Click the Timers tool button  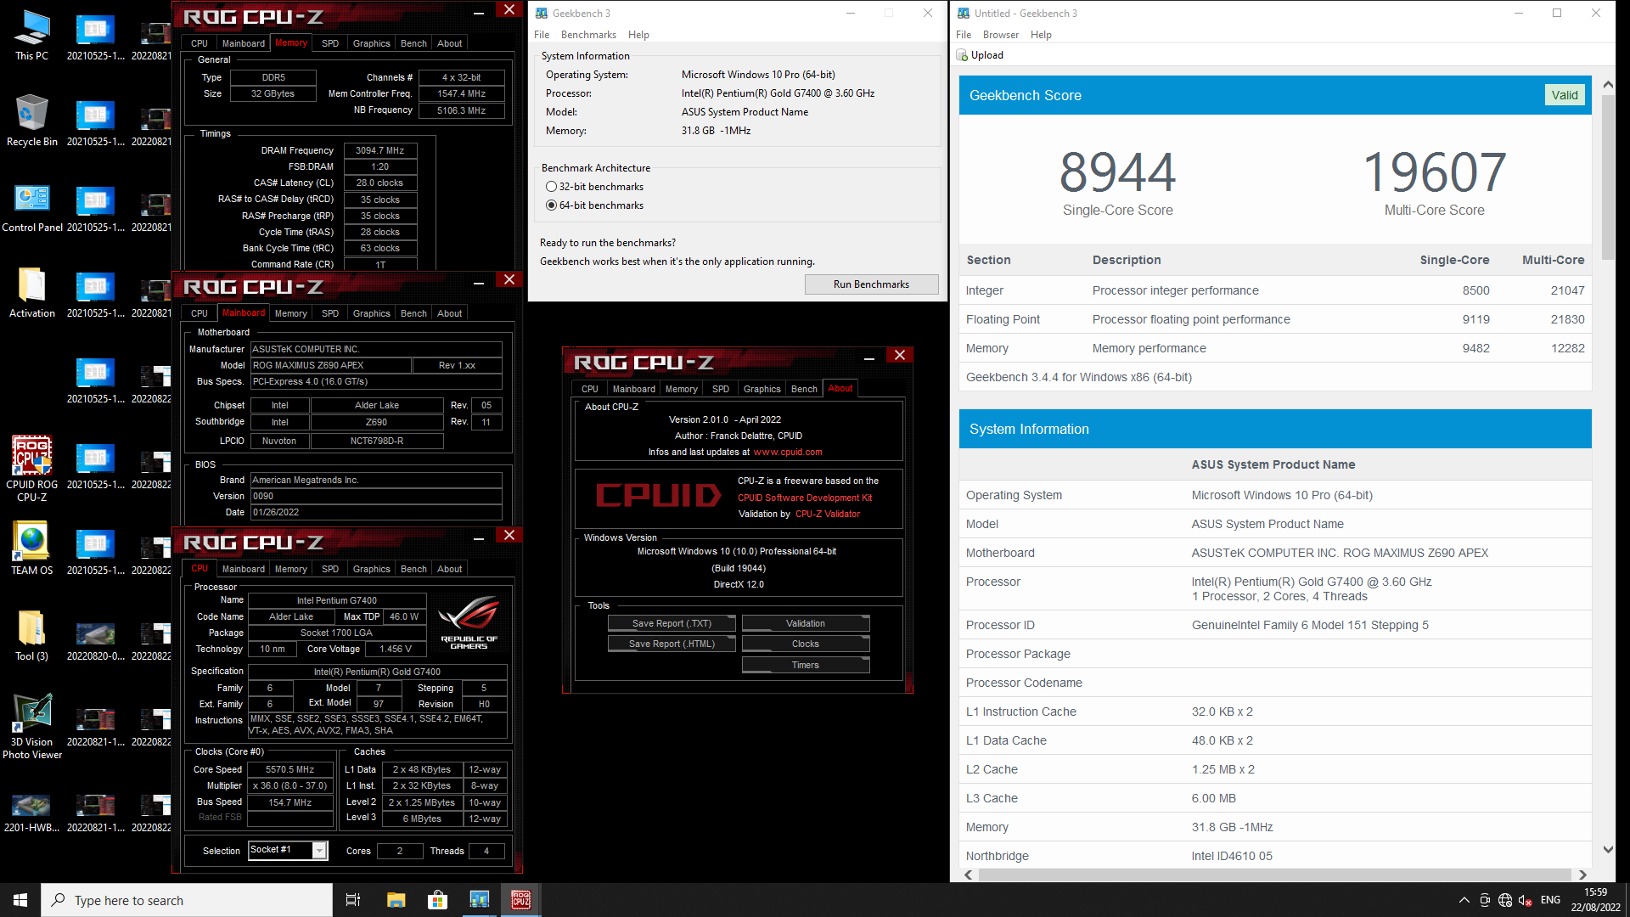point(806,665)
